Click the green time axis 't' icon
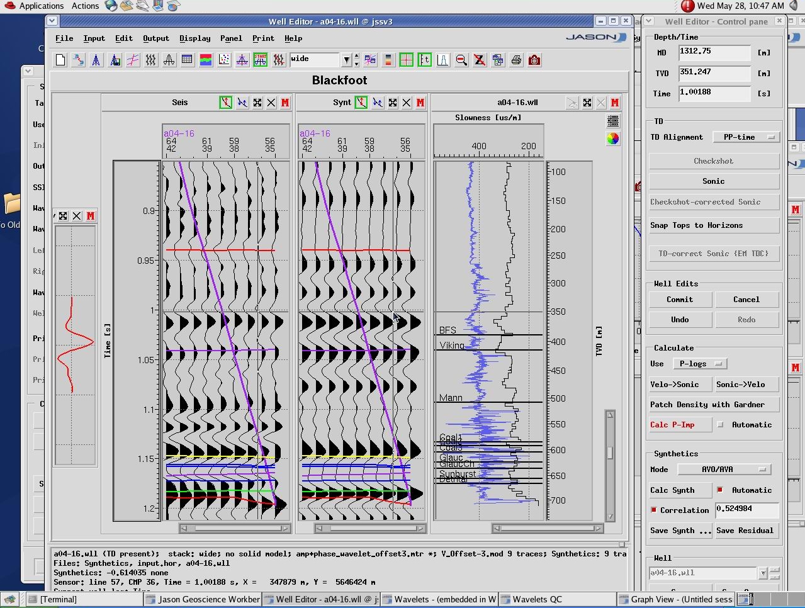 pos(425,60)
